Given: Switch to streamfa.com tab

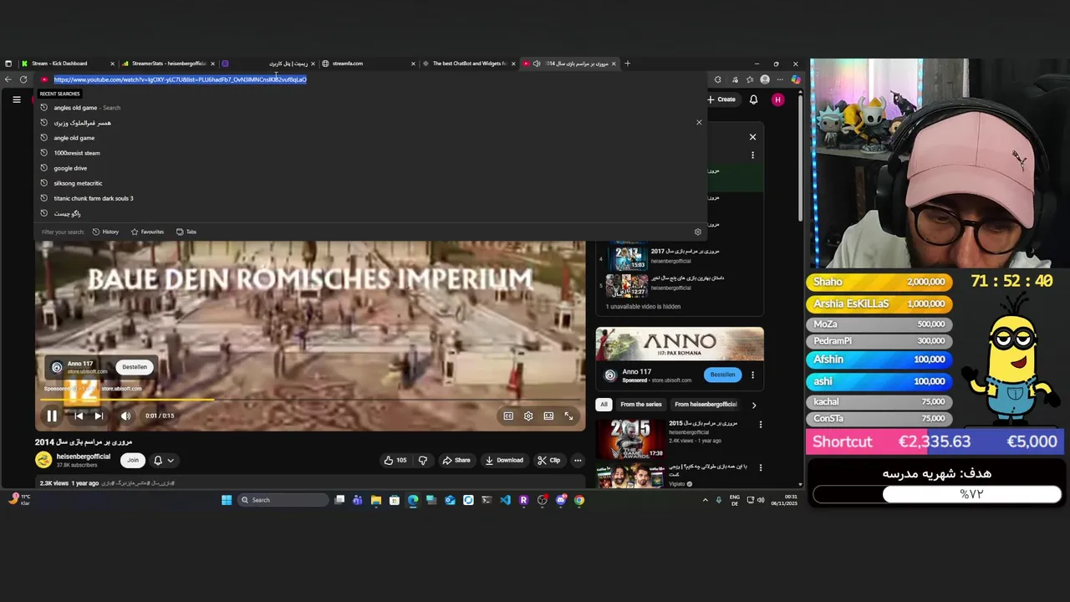Looking at the screenshot, I should [x=368, y=64].
